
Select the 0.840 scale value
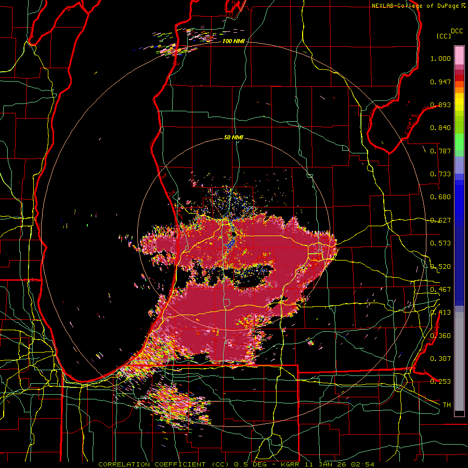pos(440,128)
